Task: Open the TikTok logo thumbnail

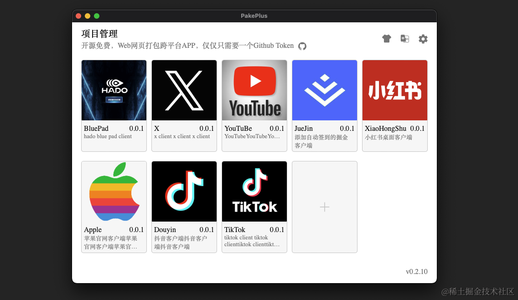Action: pos(254,191)
